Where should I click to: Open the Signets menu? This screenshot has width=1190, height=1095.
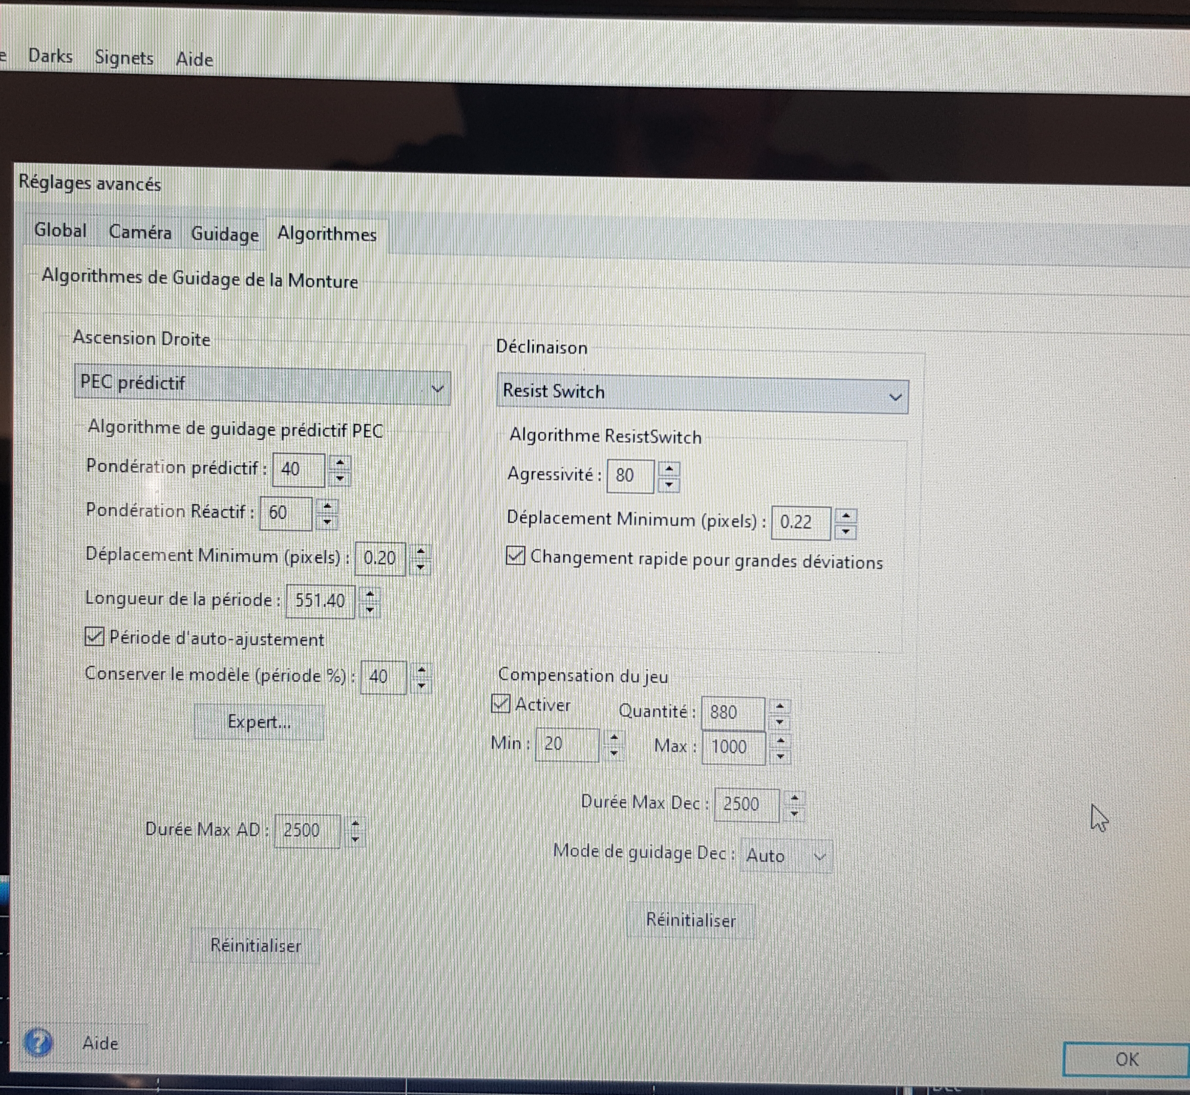[x=124, y=58]
